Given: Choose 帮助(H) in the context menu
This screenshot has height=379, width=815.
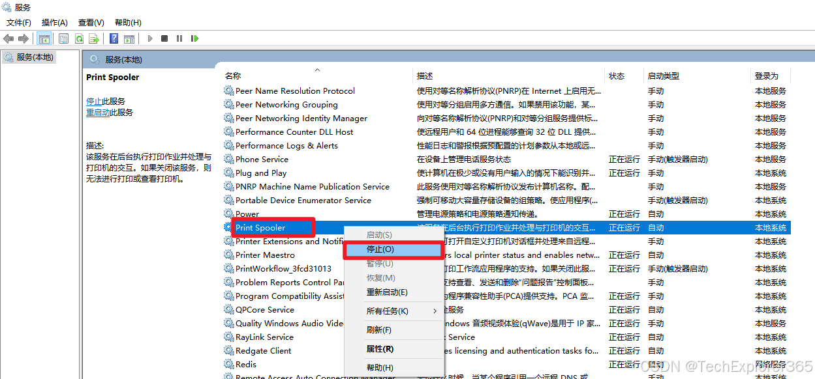Looking at the screenshot, I should [393, 368].
